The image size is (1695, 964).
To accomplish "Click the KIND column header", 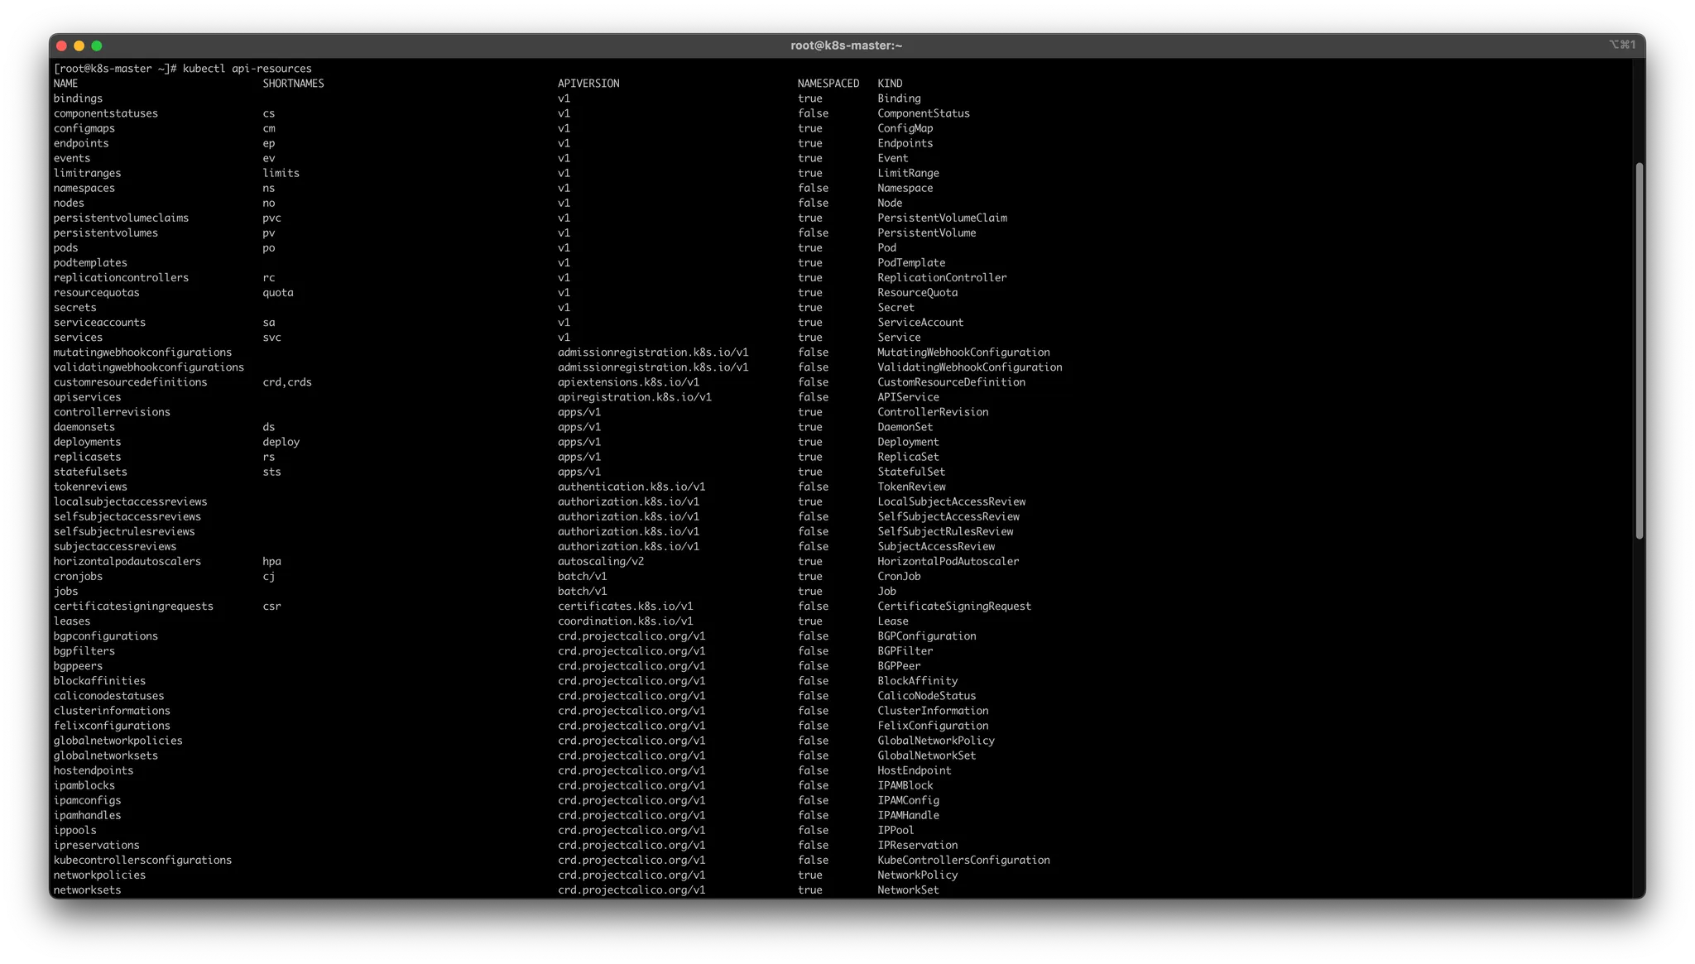I will (890, 84).
